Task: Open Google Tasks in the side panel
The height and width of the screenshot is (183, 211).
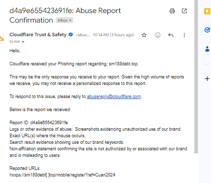Action: [207, 30]
